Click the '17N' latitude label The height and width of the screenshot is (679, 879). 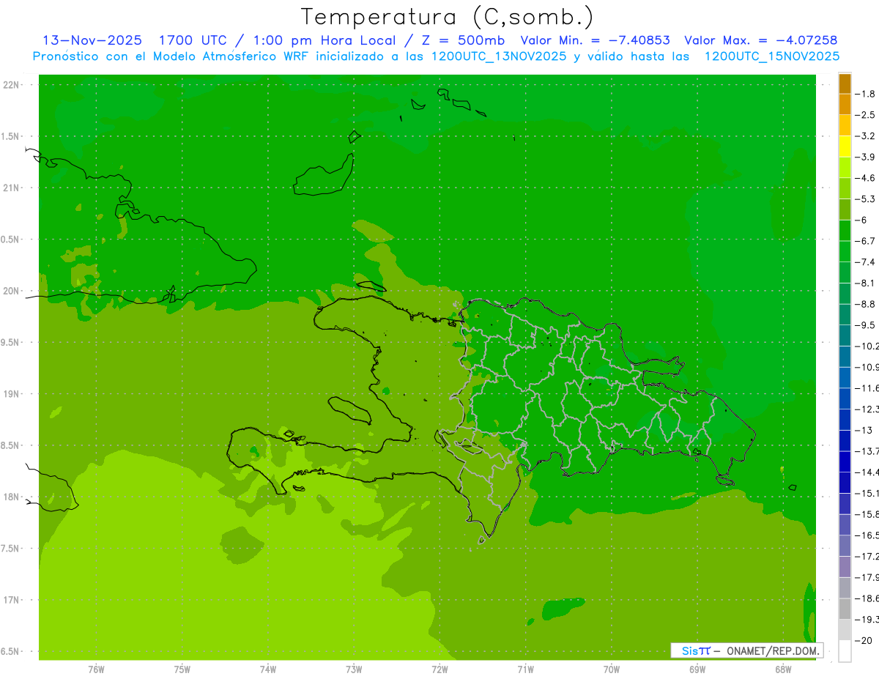pyautogui.click(x=12, y=600)
